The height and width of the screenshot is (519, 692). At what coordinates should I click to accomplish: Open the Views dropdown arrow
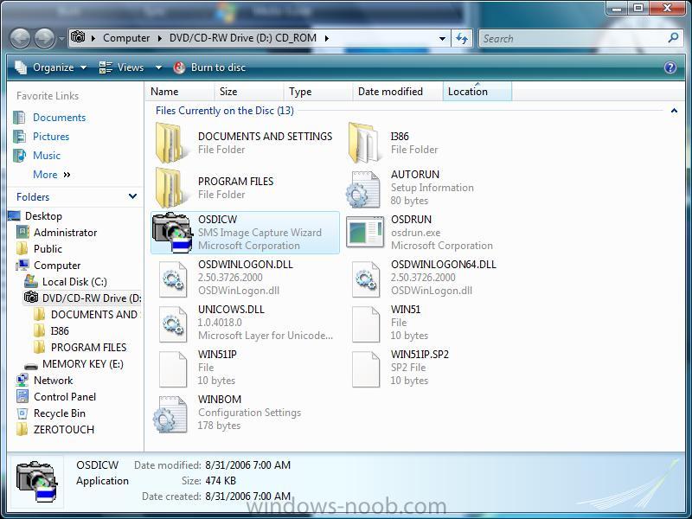click(x=158, y=67)
